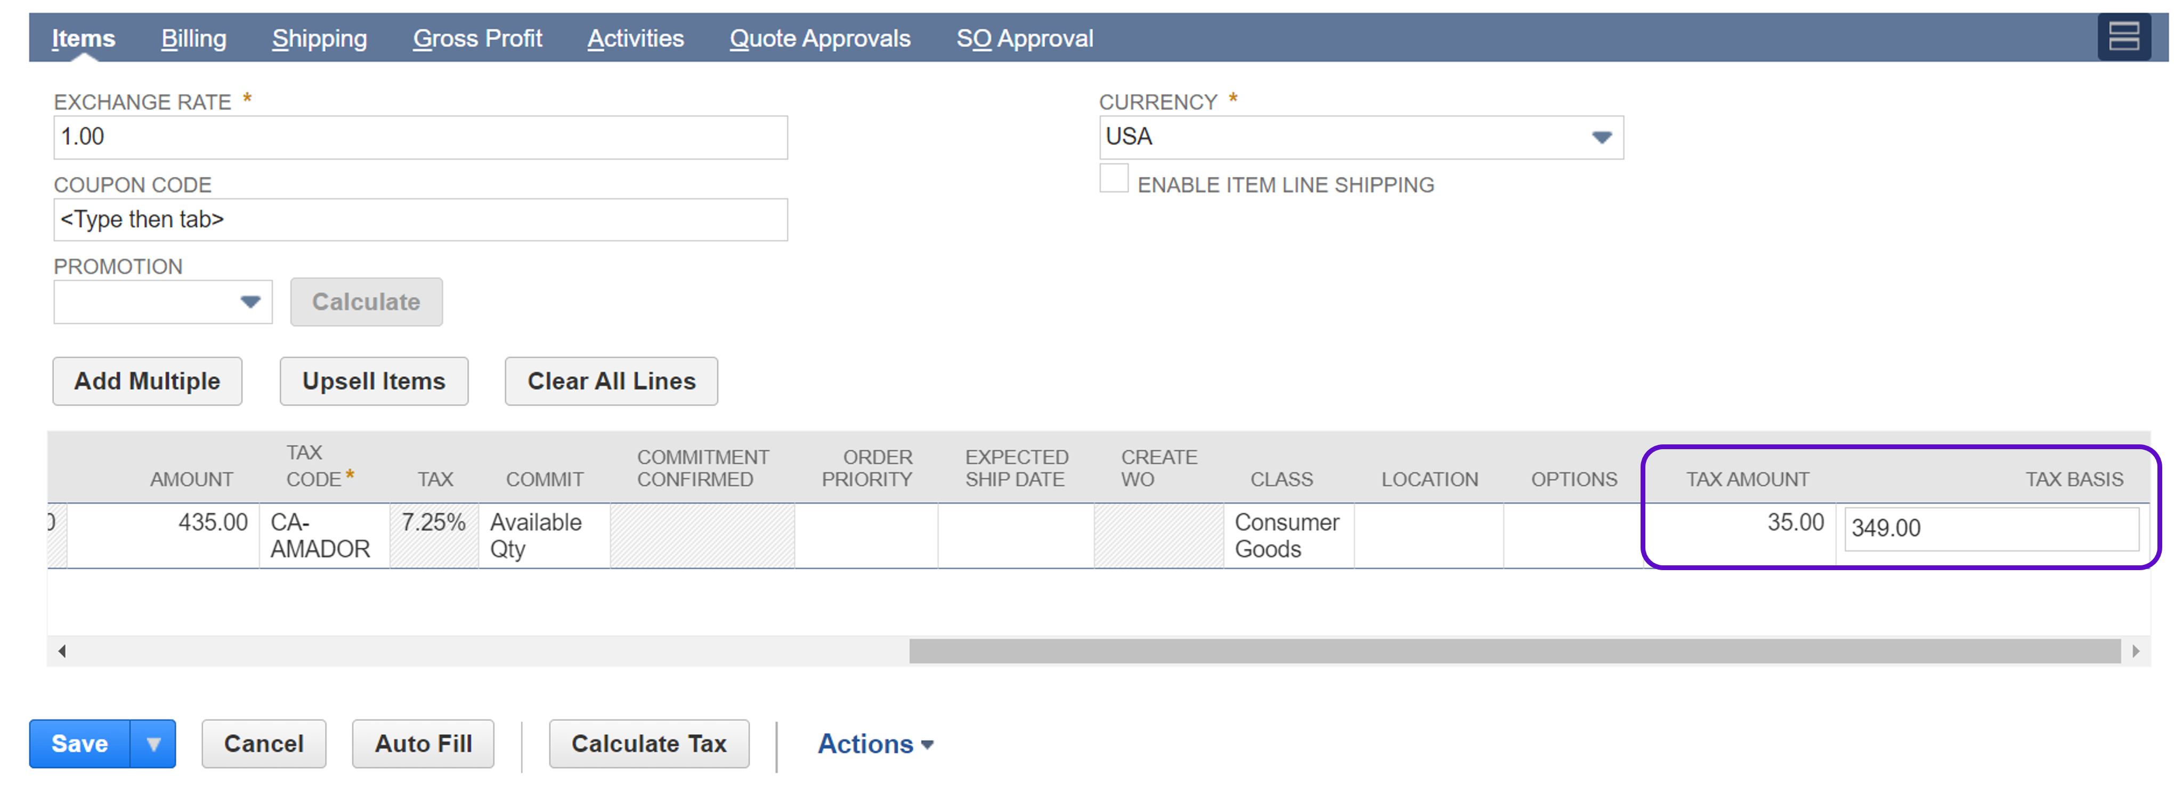2183x787 pixels.
Task: Click the layout view icon in tab bar
Action: coord(2123,37)
